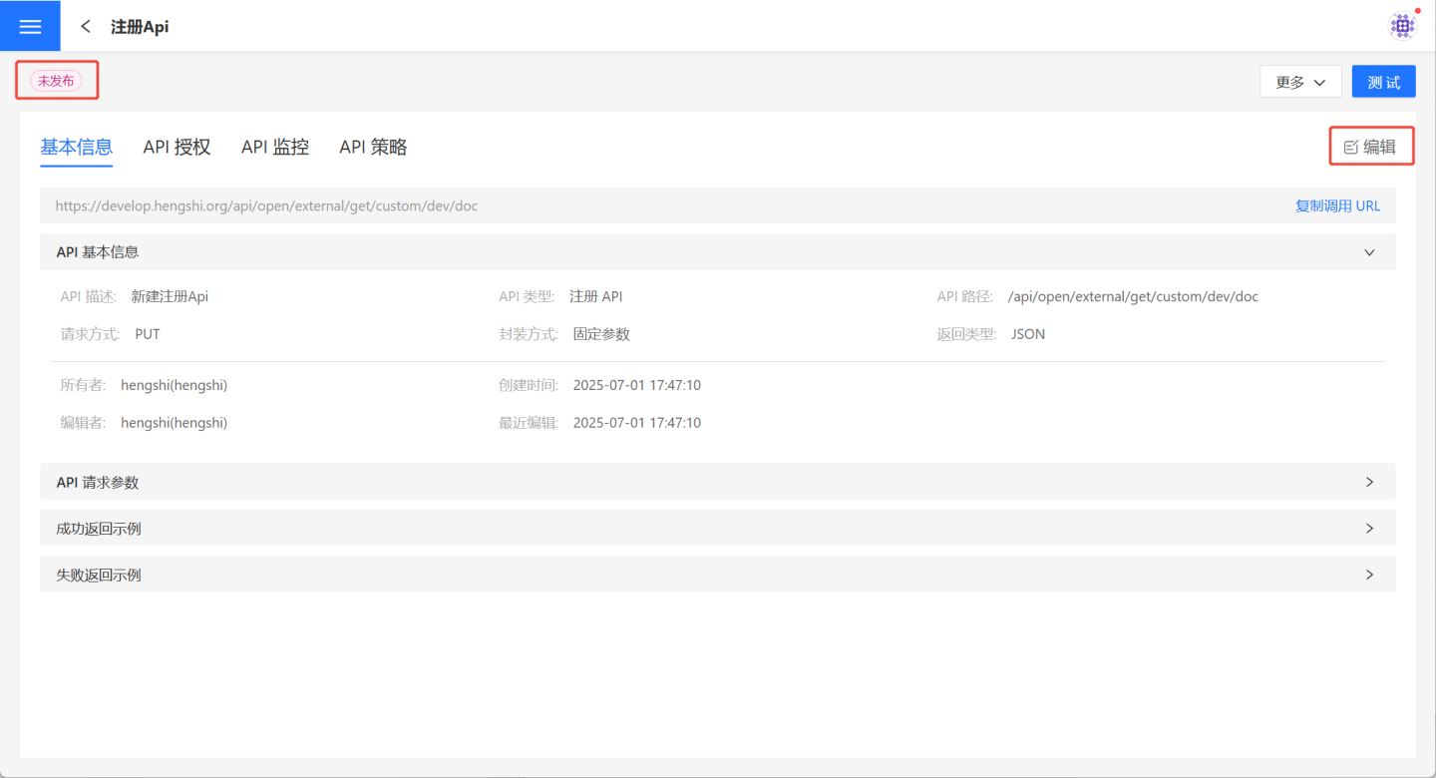1436x778 pixels.
Task: Click the 未发布 status badge
Action: (x=56, y=81)
